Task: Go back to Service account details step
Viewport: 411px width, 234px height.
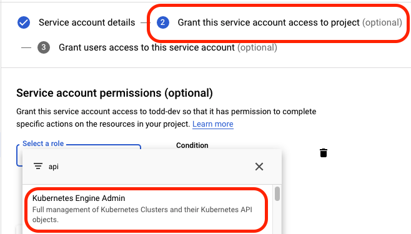Action: [87, 22]
